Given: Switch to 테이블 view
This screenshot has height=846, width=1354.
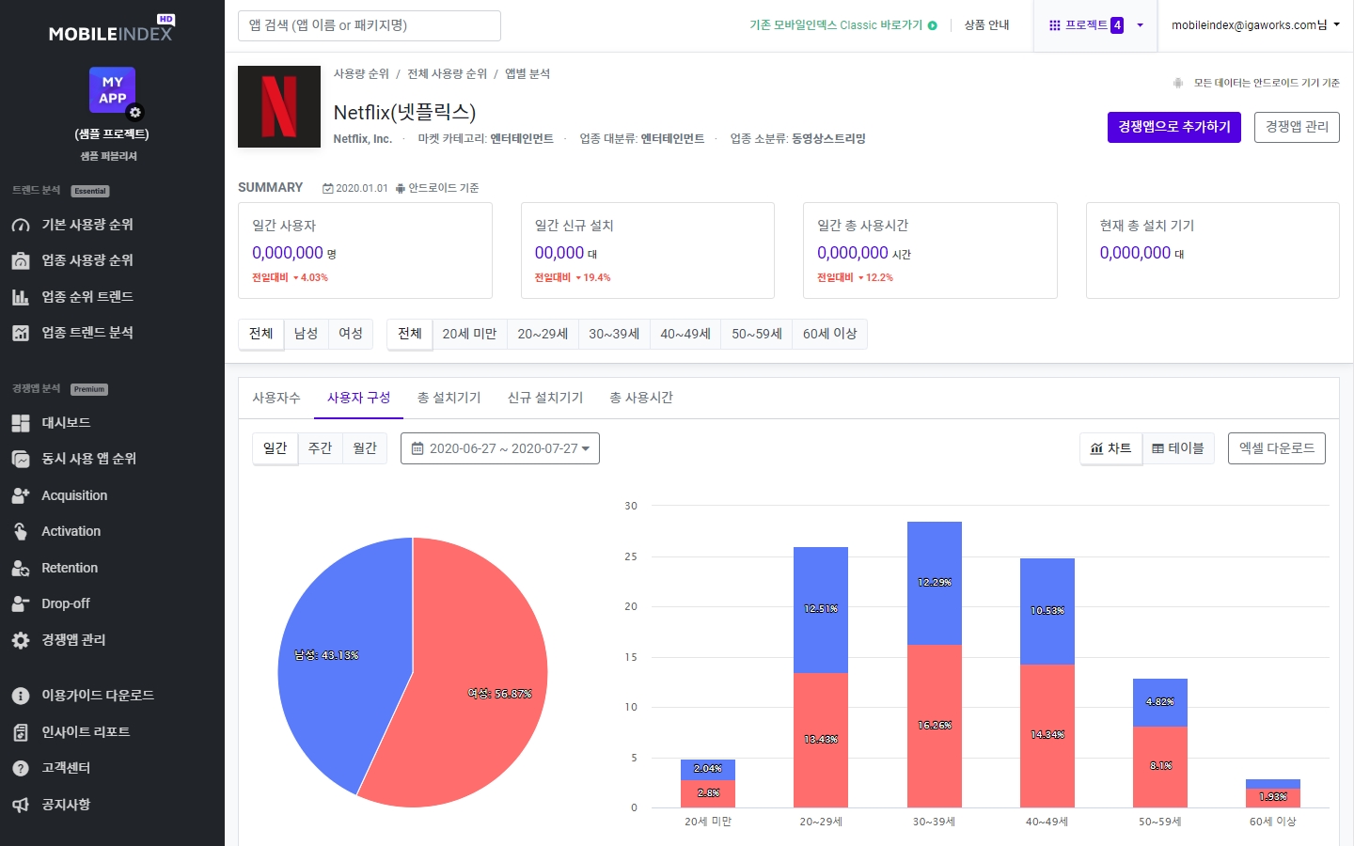Looking at the screenshot, I should pos(1178,448).
